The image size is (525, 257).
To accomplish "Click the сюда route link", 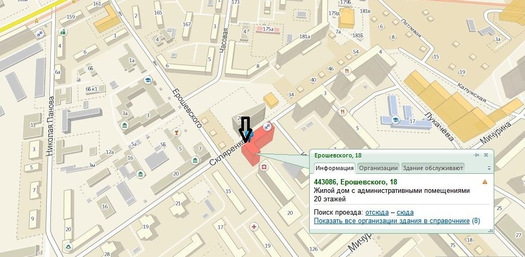I will click(405, 212).
